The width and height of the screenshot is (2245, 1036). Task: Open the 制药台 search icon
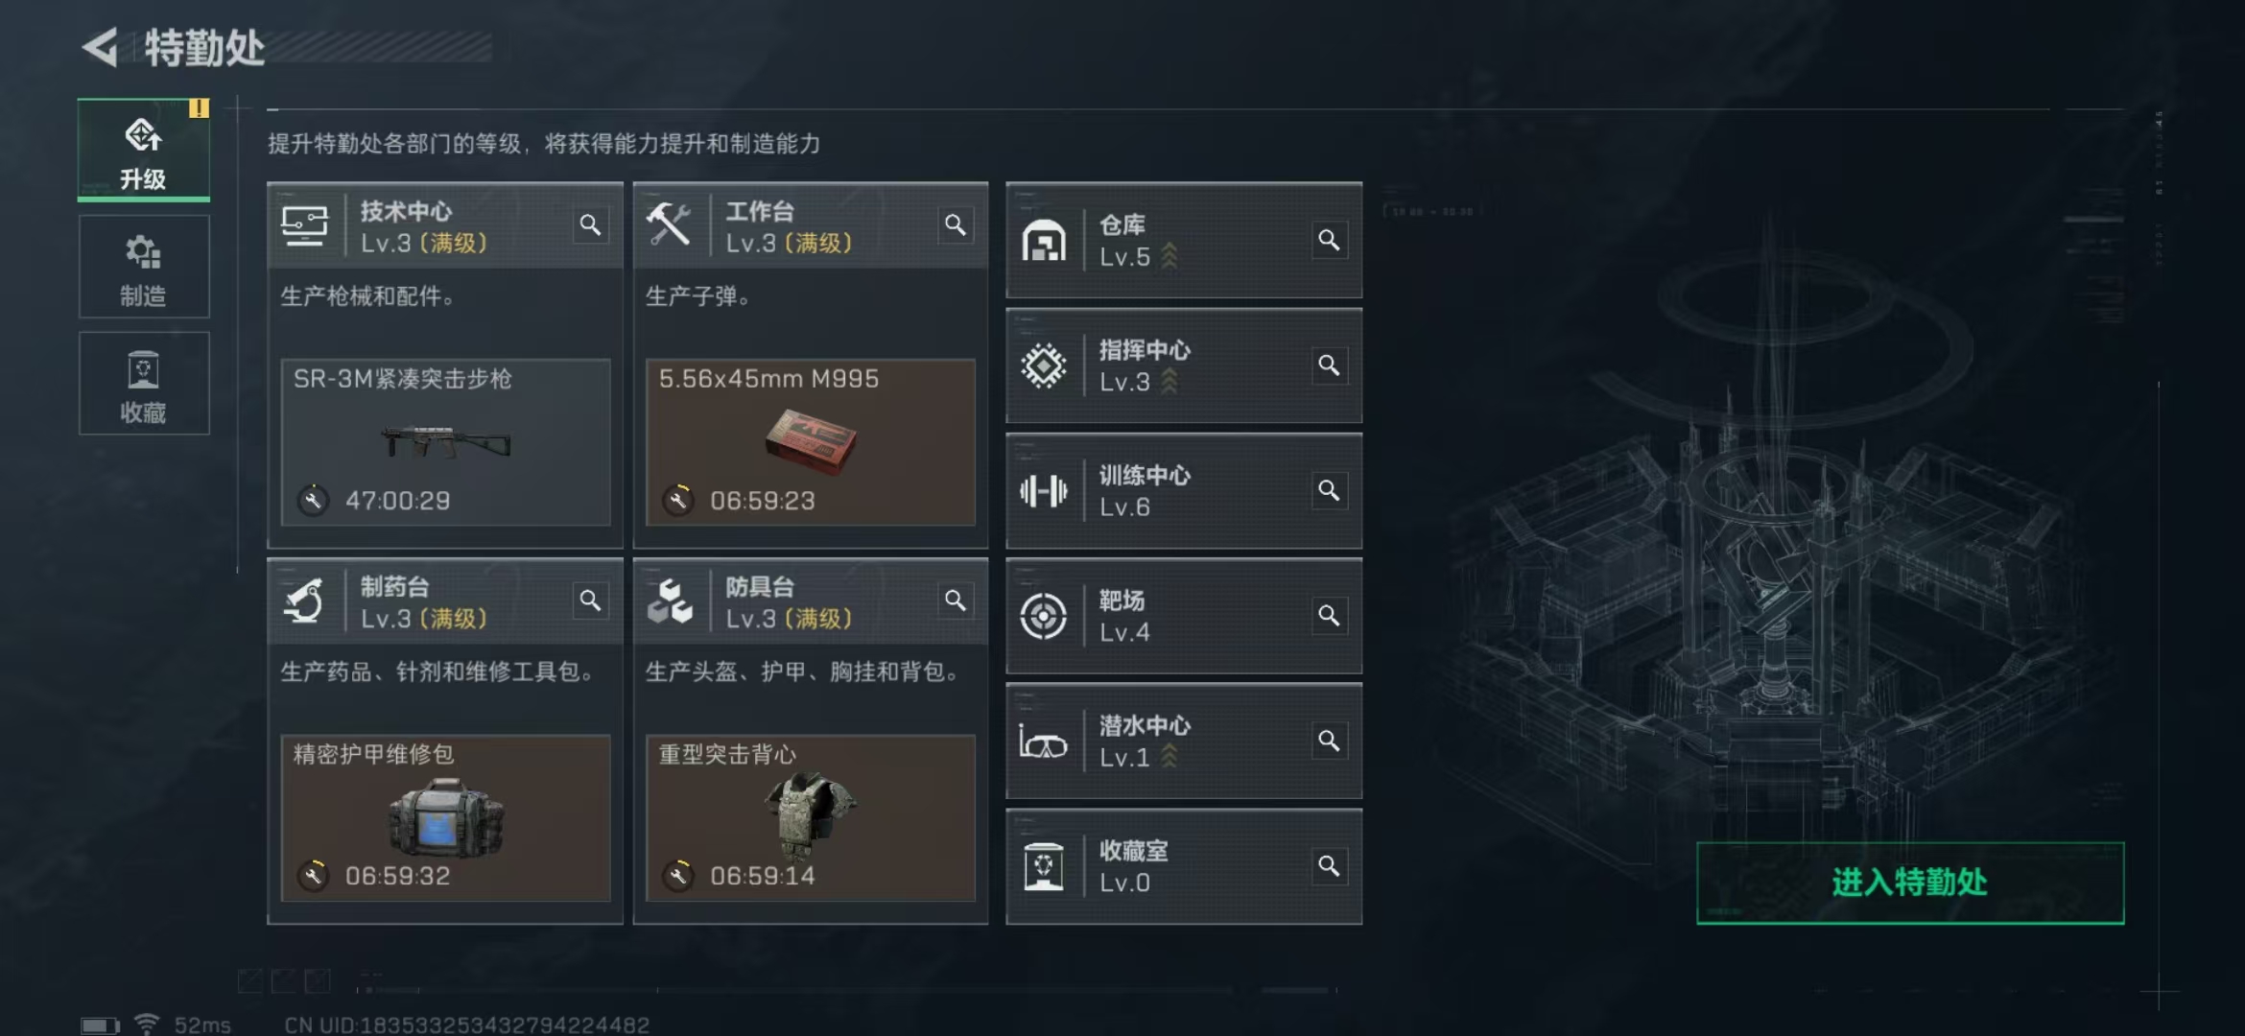click(590, 600)
